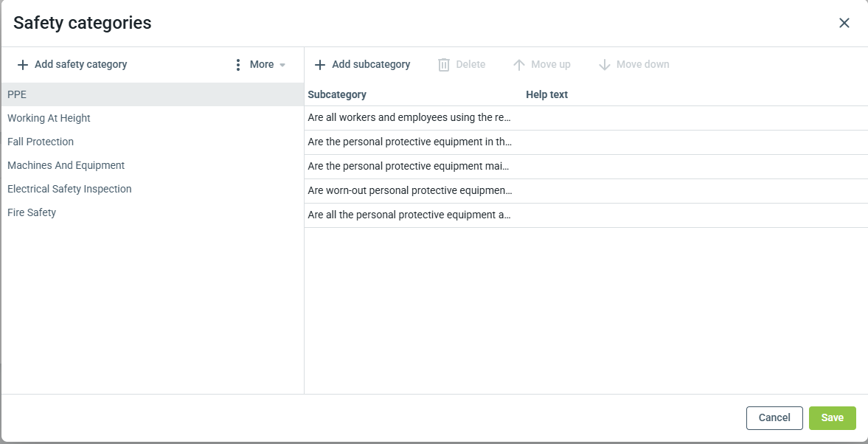Click the Move down arrow icon
The width and height of the screenshot is (868, 444).
tap(605, 65)
